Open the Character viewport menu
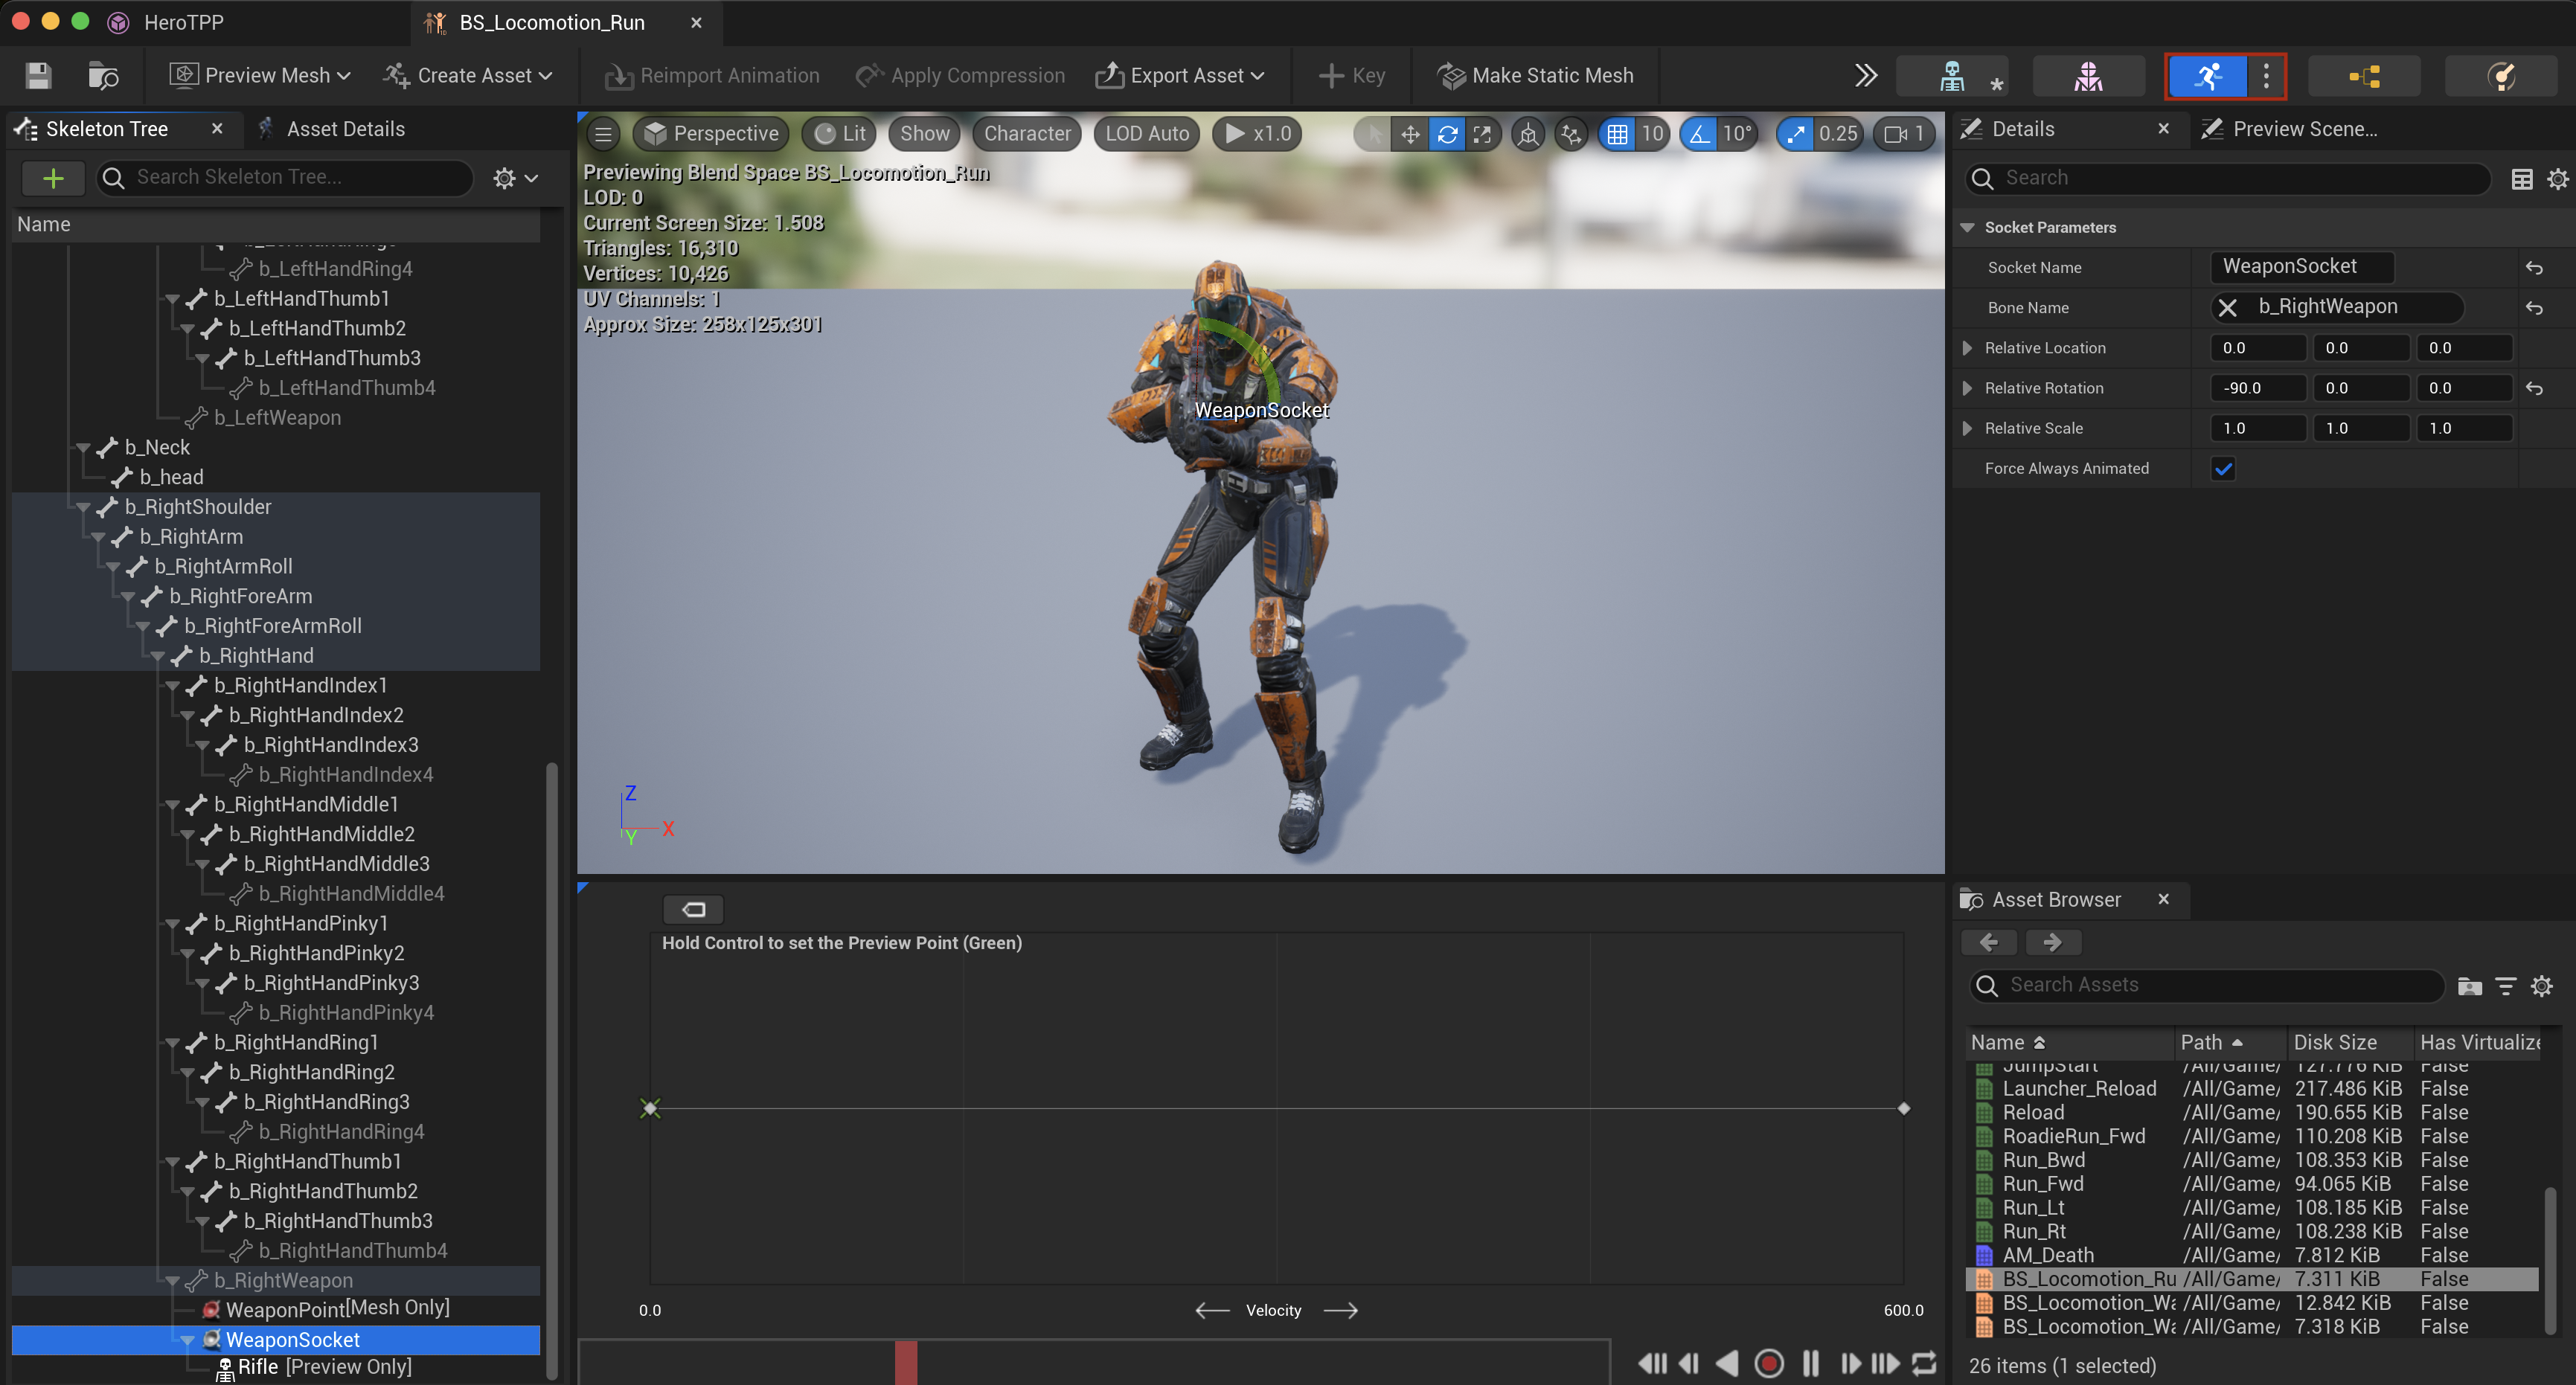 1027,134
